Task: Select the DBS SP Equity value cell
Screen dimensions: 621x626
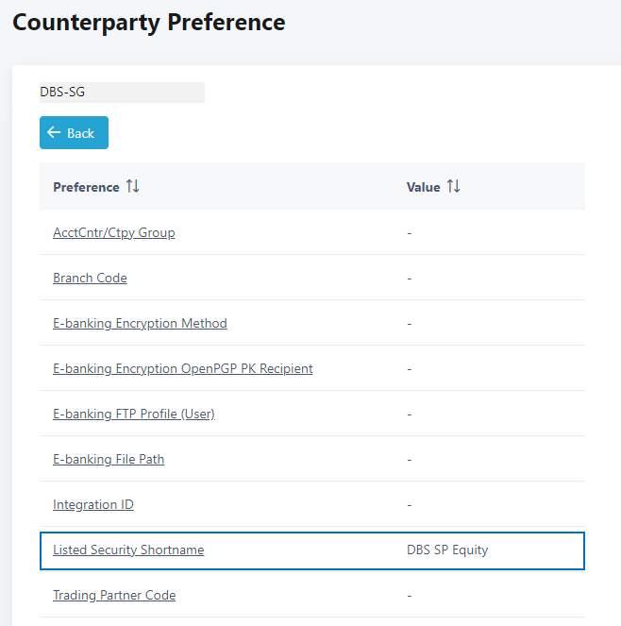Action: coord(447,550)
